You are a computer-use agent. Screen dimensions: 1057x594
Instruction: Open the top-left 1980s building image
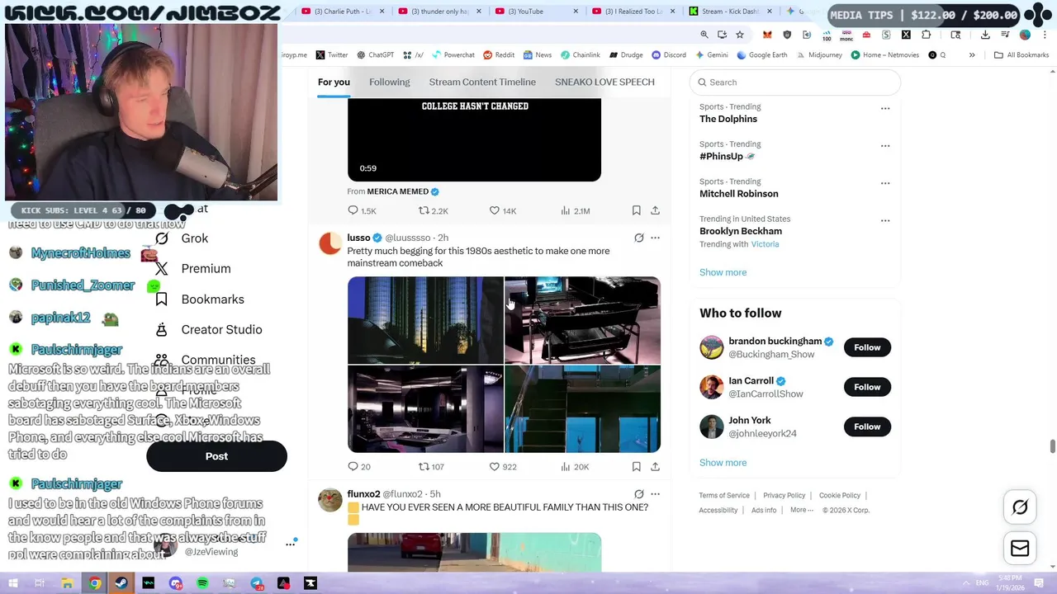(x=425, y=320)
